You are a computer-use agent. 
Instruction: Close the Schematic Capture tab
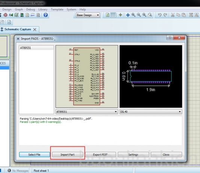pyautogui.click(x=35, y=30)
